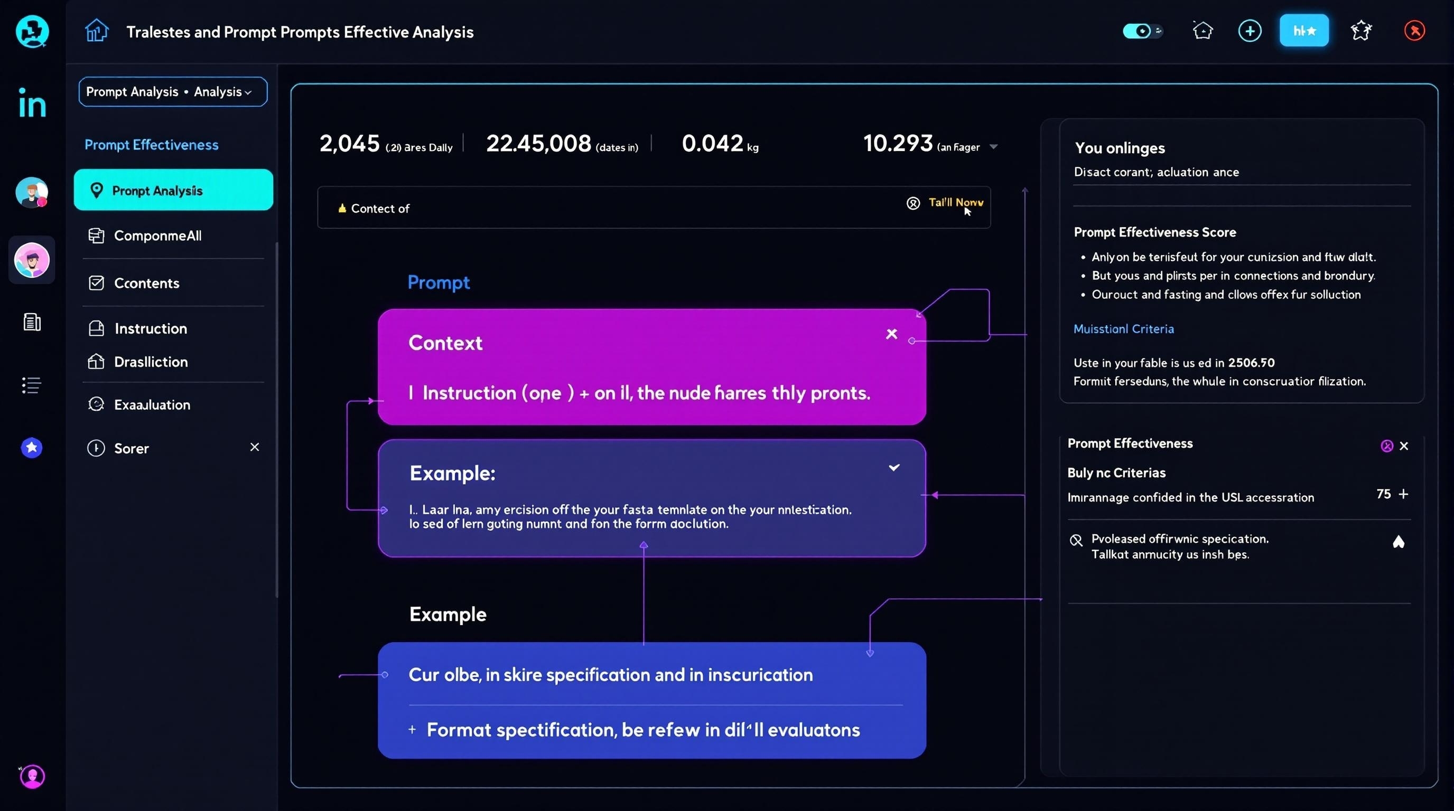Open the home icon beside the title
This screenshot has height=811, width=1454.
97,31
